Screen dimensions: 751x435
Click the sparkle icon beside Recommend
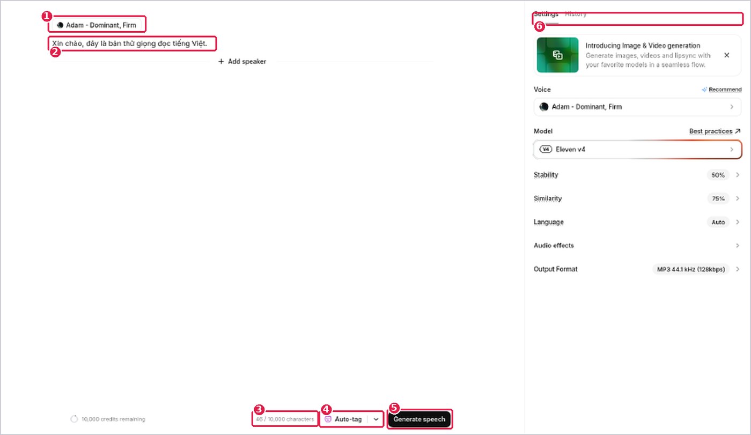tap(704, 90)
